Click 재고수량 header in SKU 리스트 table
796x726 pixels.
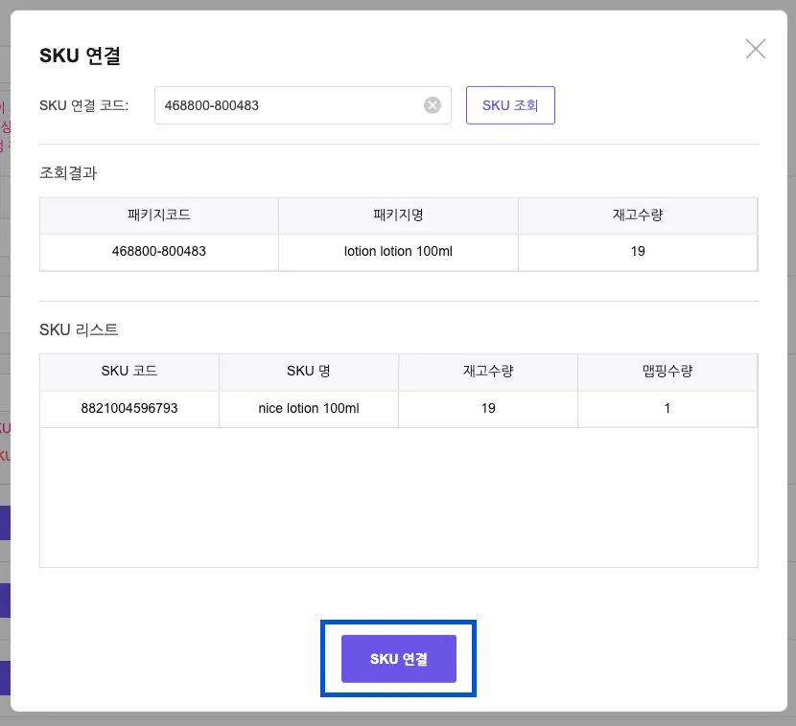pyautogui.click(x=488, y=372)
